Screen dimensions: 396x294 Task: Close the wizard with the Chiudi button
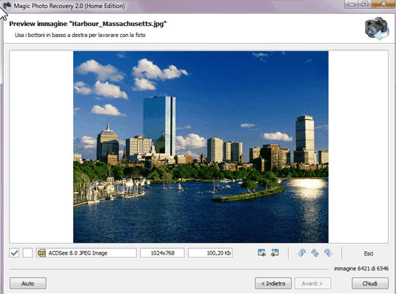point(370,284)
